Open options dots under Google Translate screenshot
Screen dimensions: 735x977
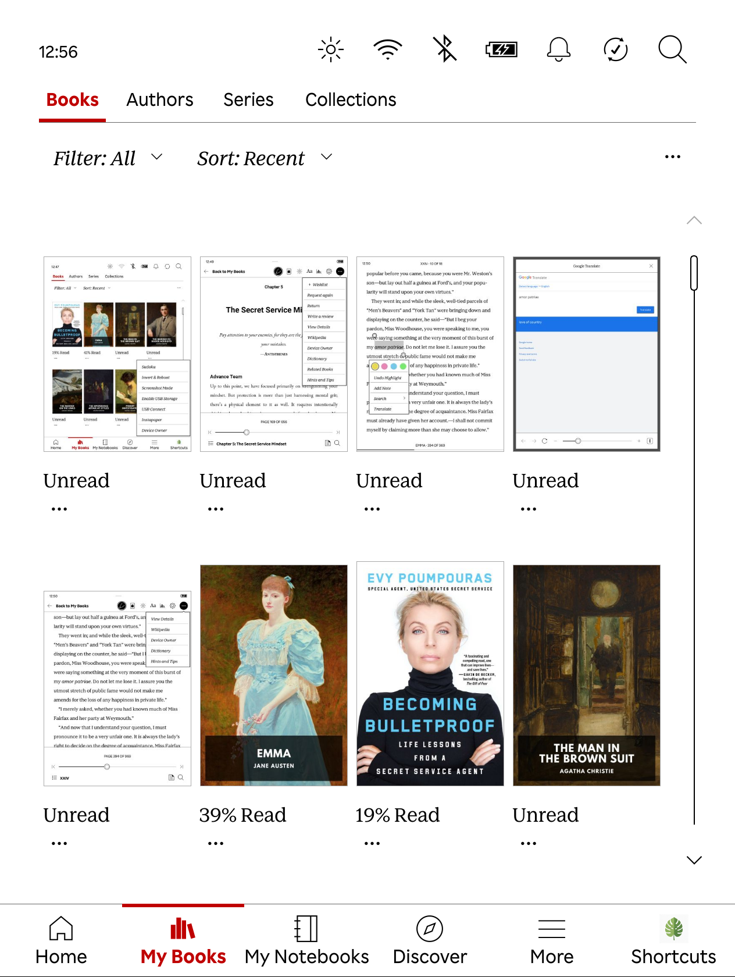pos(529,509)
